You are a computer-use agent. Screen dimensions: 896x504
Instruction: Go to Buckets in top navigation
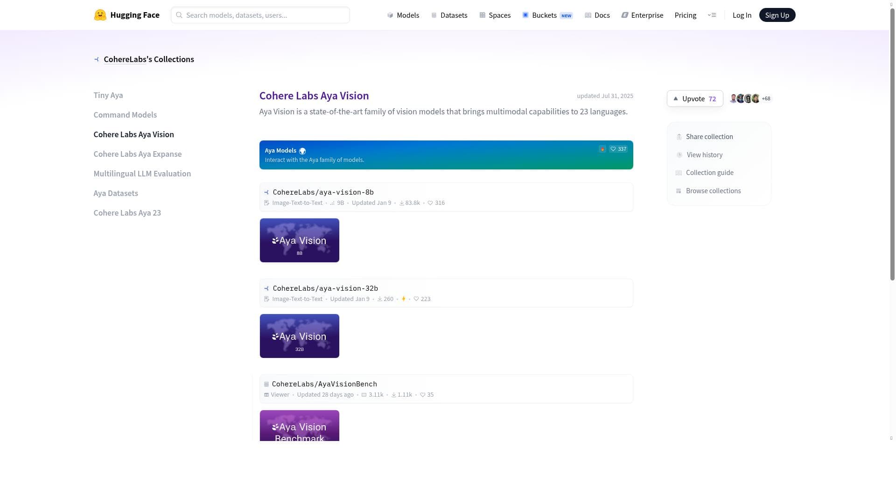coord(544,15)
